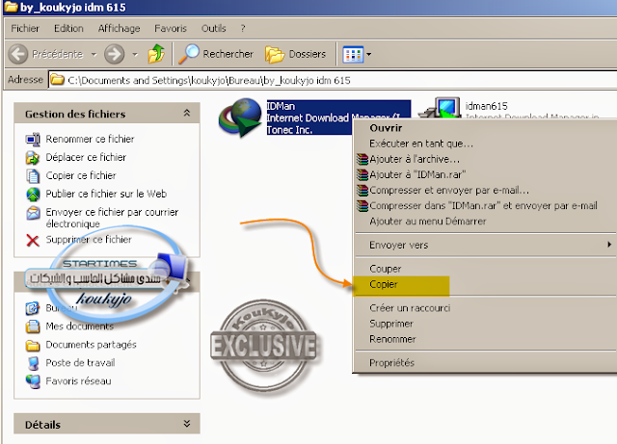Click the Mes documents folder icon

tap(33, 326)
